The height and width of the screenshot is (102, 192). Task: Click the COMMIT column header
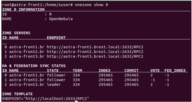131,71
